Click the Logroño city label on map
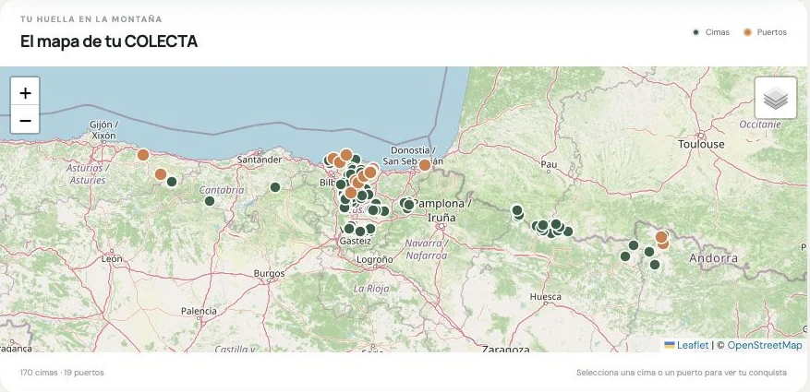810x392 pixels. point(375,259)
